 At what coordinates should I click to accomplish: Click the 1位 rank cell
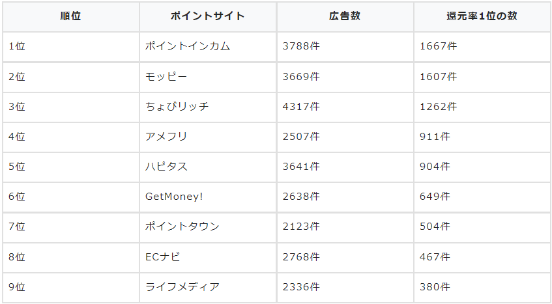17,46
